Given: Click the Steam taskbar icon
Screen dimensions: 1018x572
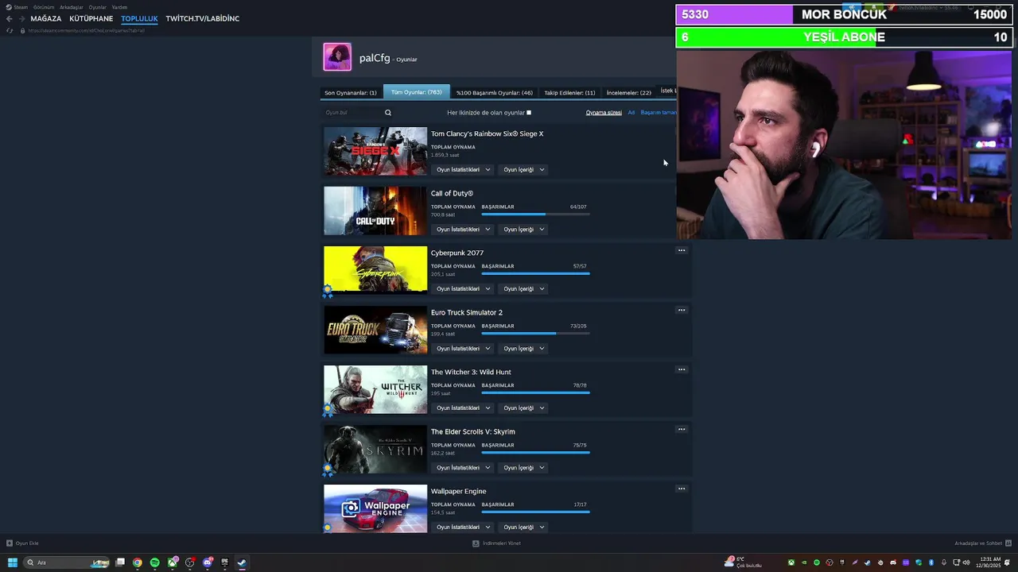Looking at the screenshot, I should pyautogui.click(x=243, y=562).
